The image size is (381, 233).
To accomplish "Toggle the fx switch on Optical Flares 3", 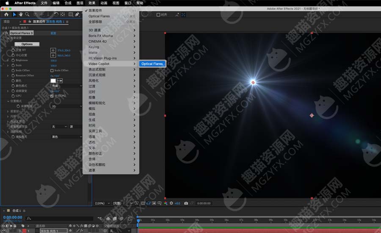I will [7, 33].
